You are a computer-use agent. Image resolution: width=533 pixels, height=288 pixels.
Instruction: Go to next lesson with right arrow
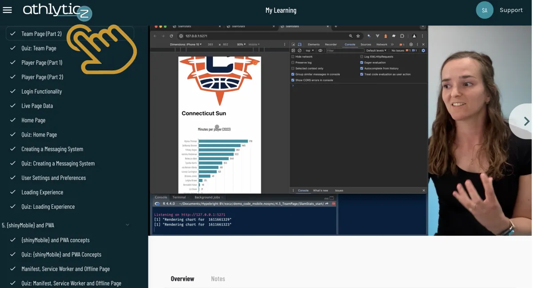526,121
